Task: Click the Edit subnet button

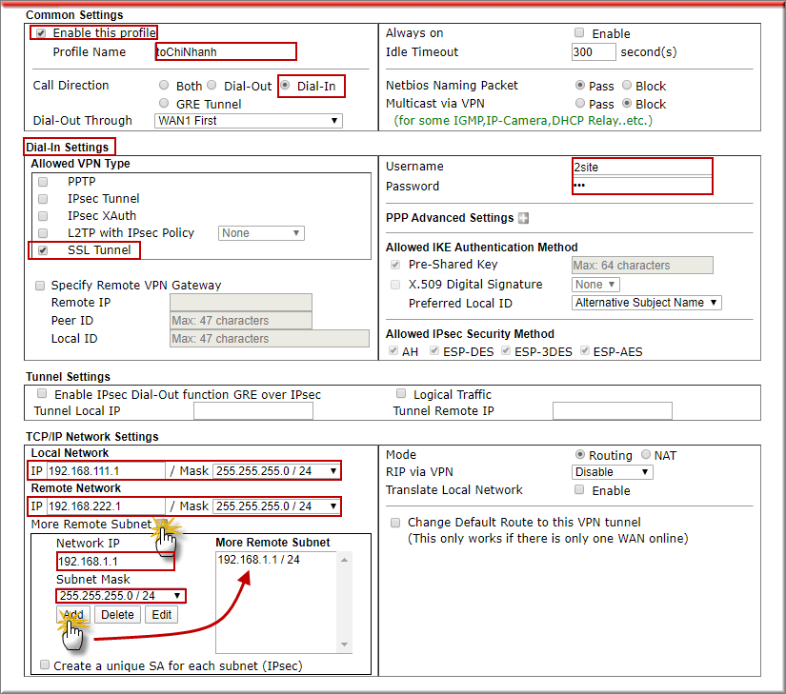Action: (162, 614)
